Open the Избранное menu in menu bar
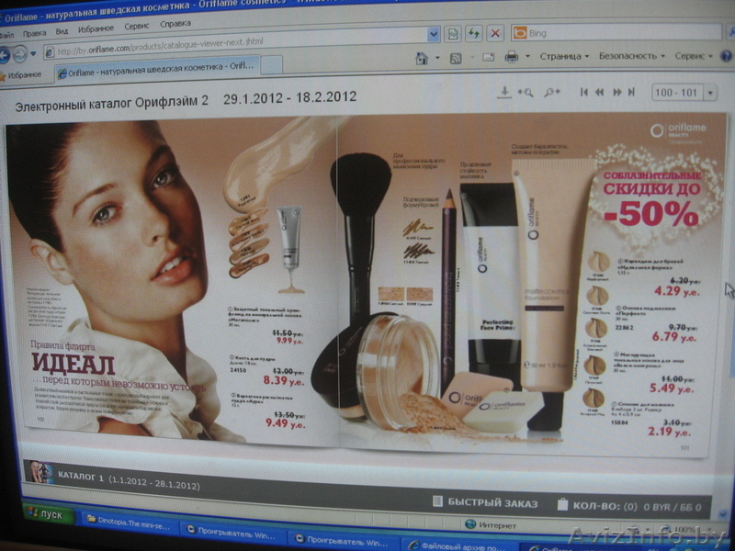Viewport: 735px width, 551px height. pyautogui.click(x=96, y=29)
